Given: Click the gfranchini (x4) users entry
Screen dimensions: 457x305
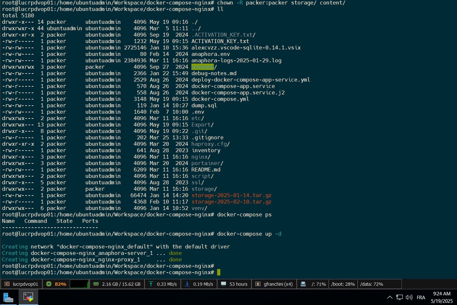Looking at the screenshot, I should click(x=278, y=284).
